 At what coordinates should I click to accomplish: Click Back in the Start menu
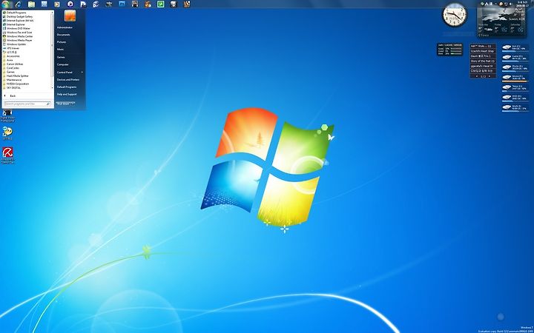click(13, 95)
